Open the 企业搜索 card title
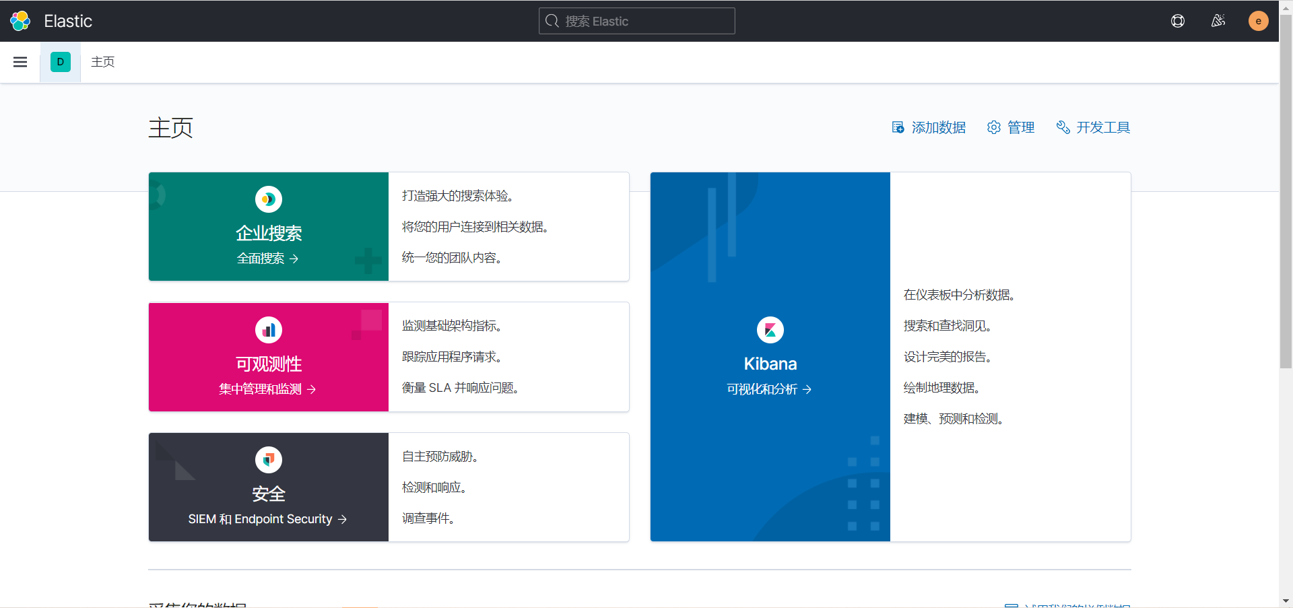This screenshot has width=1293, height=608. pyautogui.click(x=269, y=233)
